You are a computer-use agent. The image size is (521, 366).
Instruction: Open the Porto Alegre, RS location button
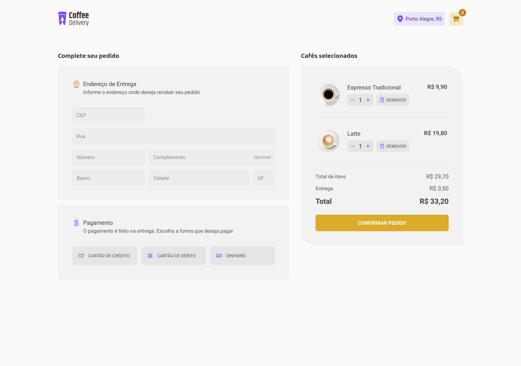419,18
